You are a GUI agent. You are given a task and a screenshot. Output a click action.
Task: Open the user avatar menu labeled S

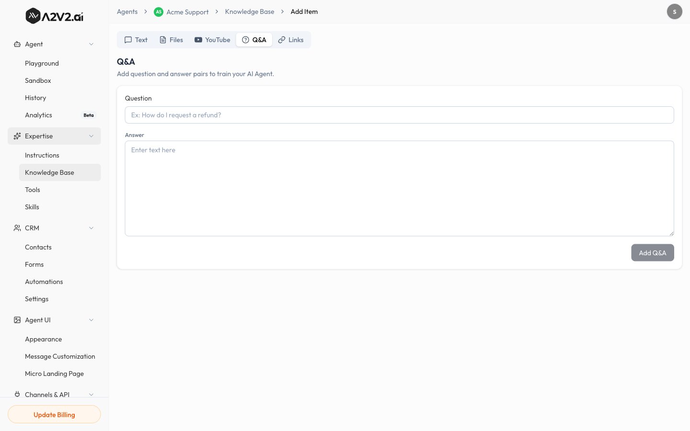[675, 11]
